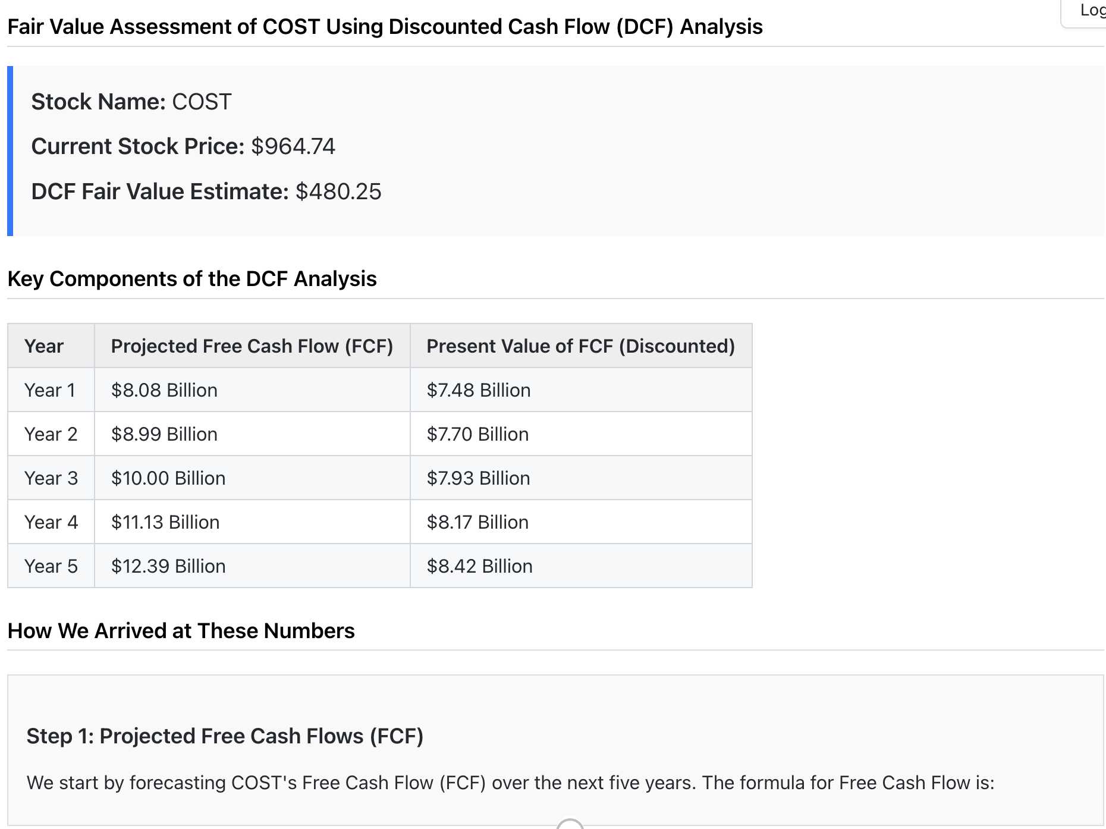The image size is (1106, 829).
Task: Select the $7.70 Billion cell
Action: (581, 434)
